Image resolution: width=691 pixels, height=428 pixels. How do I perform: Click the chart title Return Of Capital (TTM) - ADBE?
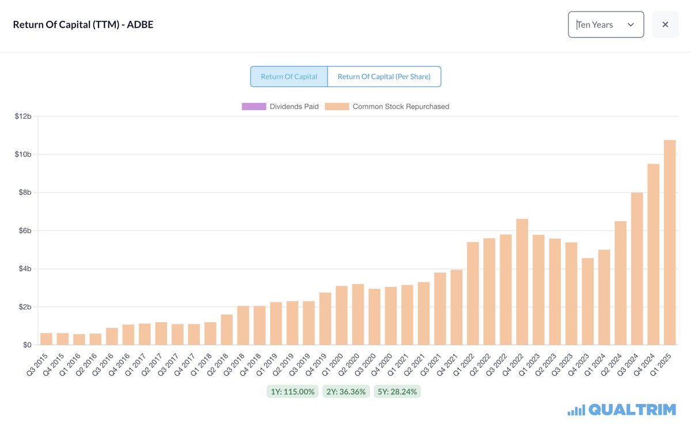[x=83, y=25]
